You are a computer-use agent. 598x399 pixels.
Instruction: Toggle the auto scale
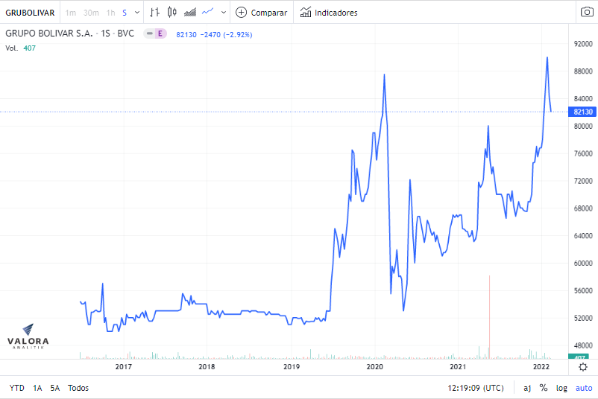[584, 388]
